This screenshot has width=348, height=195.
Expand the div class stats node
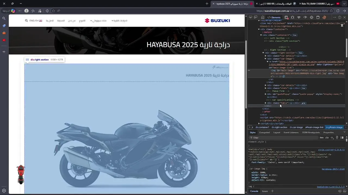(265, 88)
